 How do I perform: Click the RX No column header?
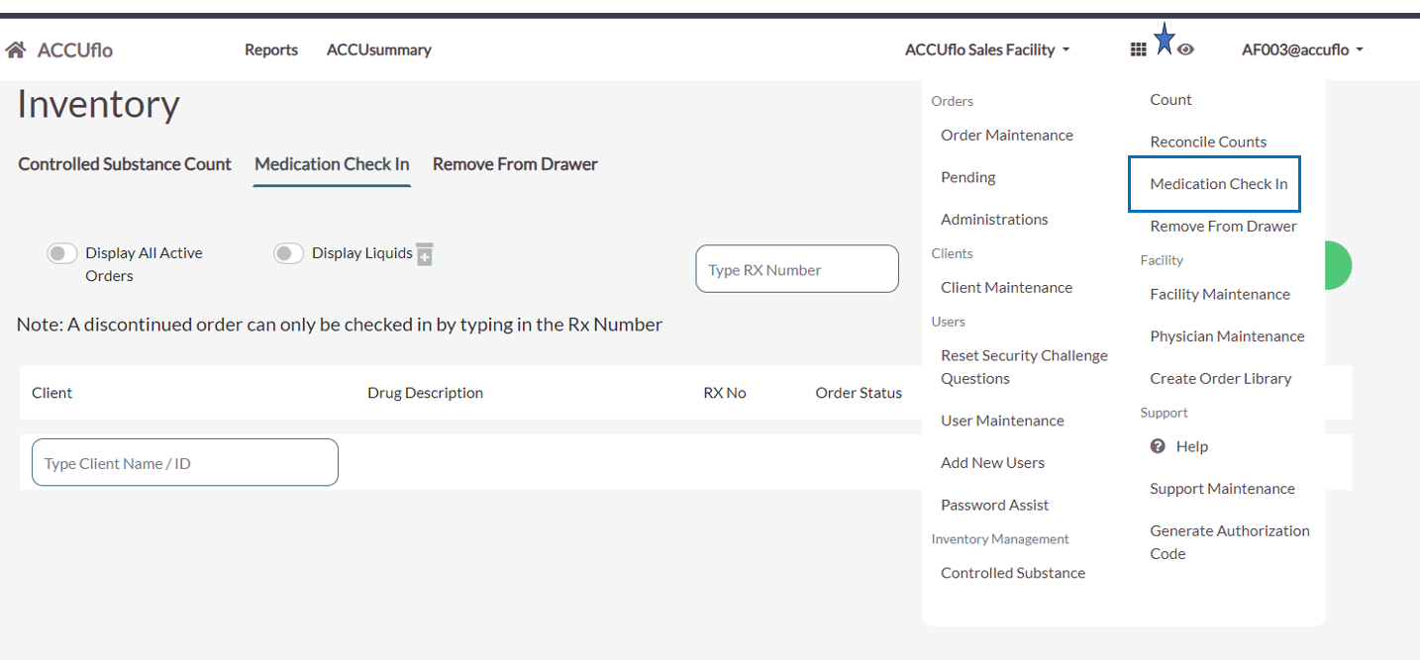click(x=725, y=393)
